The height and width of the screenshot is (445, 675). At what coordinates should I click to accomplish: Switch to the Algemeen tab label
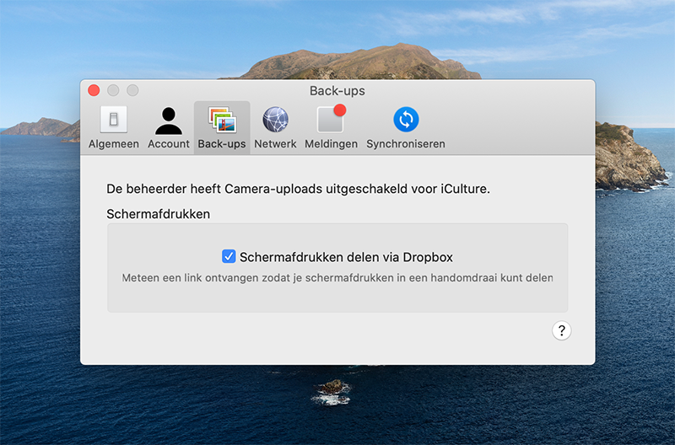click(x=114, y=143)
